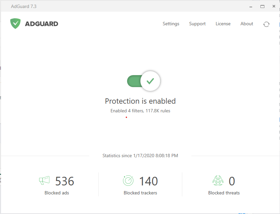Click the refresh filters update icon

(x=266, y=24)
